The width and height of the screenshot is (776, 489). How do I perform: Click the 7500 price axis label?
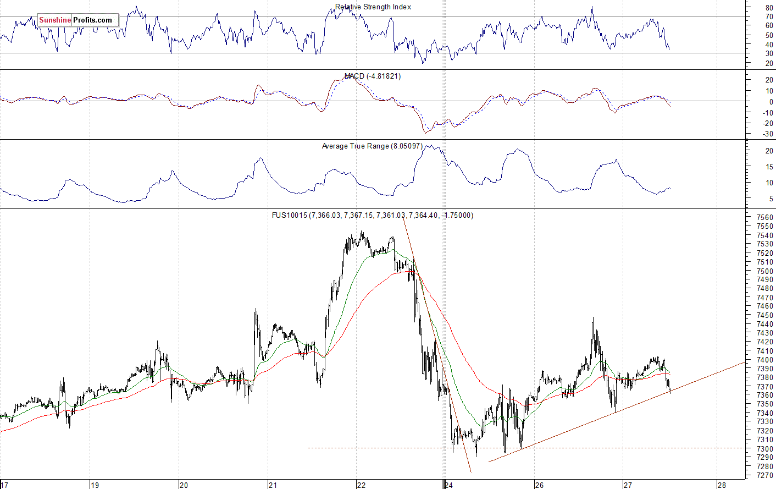(765, 271)
